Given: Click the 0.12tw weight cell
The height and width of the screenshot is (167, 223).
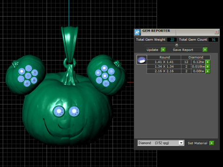Looking at the screenshot, I should pyautogui.click(x=198, y=62).
